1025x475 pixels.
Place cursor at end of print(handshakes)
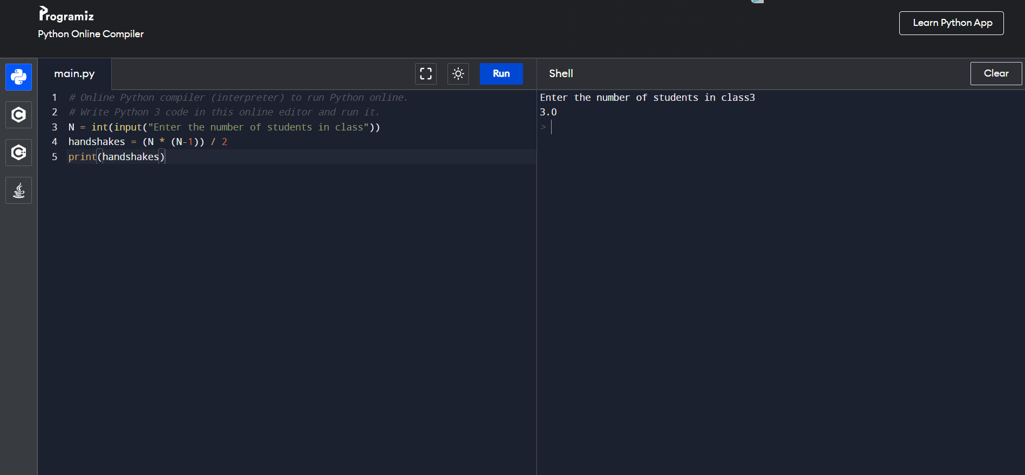(x=165, y=157)
